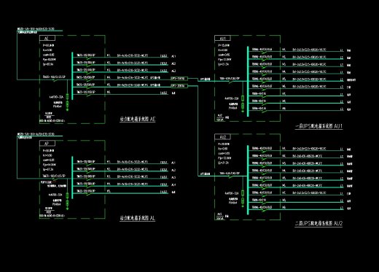The height and width of the screenshot is (272, 379).
Task: Select the UPS diagram title ending in AU2
Action: (x=319, y=223)
